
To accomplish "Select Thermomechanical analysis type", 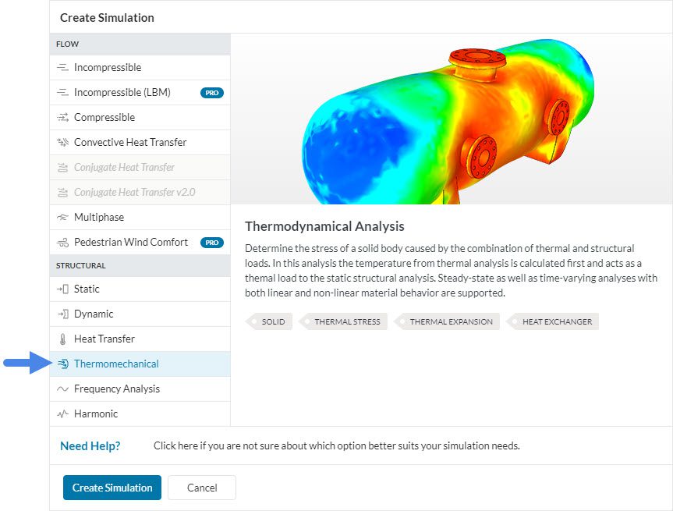I will point(116,364).
